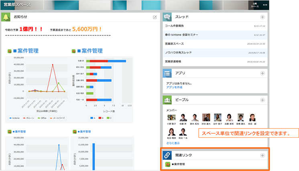Add a new thread with the スレッド plus
The image size is (299, 171).
click(x=262, y=17)
